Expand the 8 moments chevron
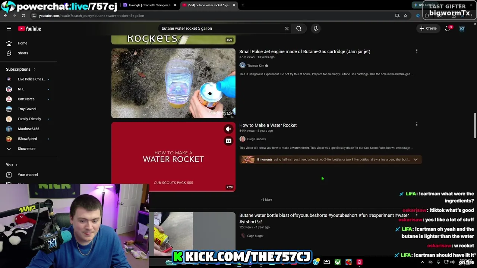Viewport: 477px width, 268px height. (x=416, y=160)
